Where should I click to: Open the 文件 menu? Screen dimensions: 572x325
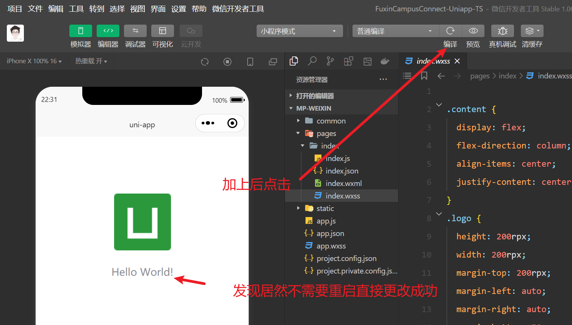coord(35,9)
